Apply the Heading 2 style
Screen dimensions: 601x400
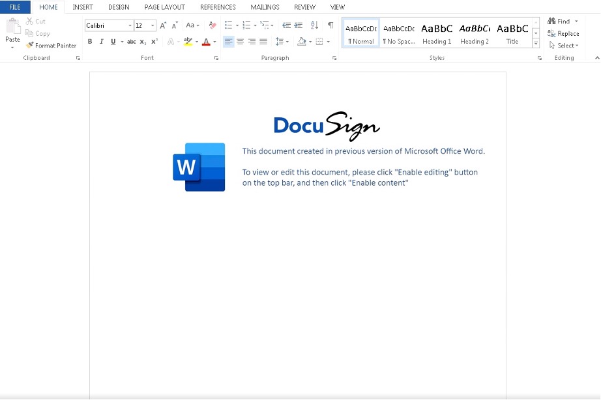point(475,33)
